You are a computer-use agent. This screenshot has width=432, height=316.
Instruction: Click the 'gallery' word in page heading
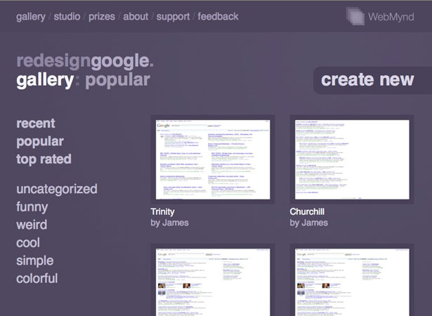pyautogui.click(x=45, y=80)
